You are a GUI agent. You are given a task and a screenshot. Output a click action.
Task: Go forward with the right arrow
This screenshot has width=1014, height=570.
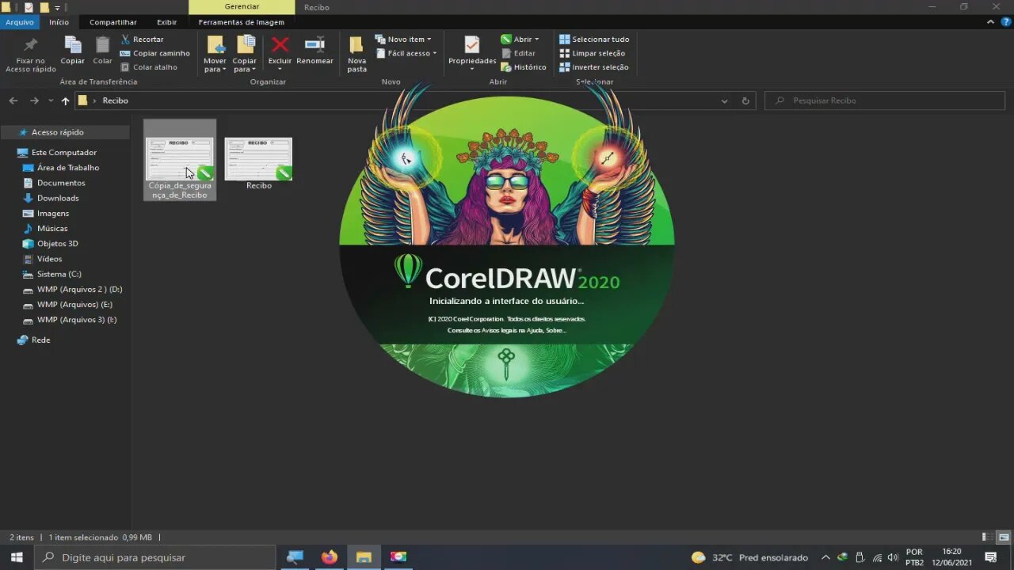pyautogui.click(x=34, y=101)
